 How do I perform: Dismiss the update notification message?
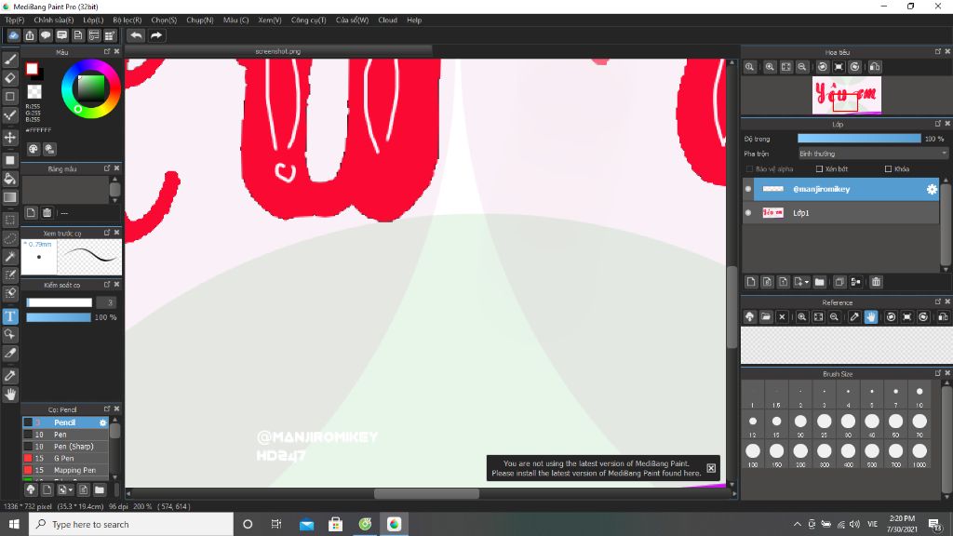711,468
